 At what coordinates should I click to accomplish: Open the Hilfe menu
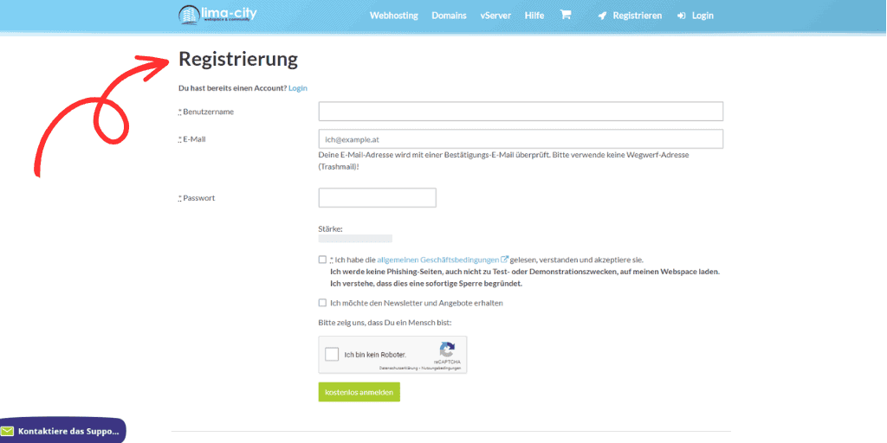[x=534, y=16]
